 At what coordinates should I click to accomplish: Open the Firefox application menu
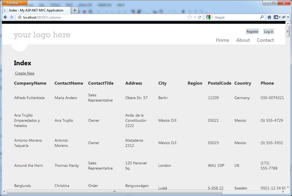pyautogui.click(x=15, y=3)
